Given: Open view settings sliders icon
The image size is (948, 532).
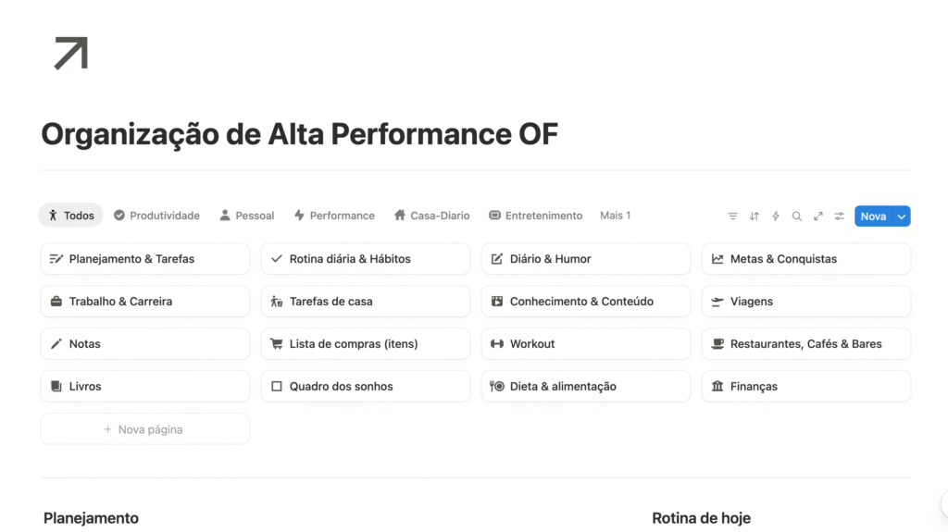Looking at the screenshot, I should (839, 217).
